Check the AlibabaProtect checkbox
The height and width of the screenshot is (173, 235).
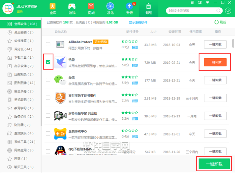point(48,44)
